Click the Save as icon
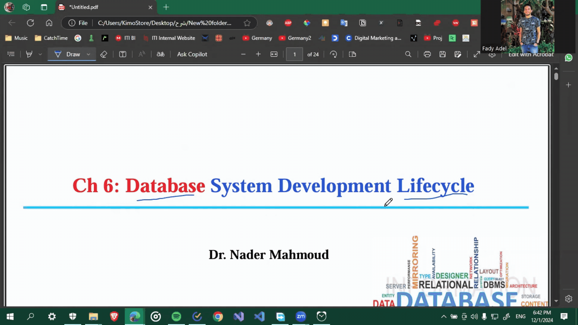The height and width of the screenshot is (325, 578). pos(458,54)
